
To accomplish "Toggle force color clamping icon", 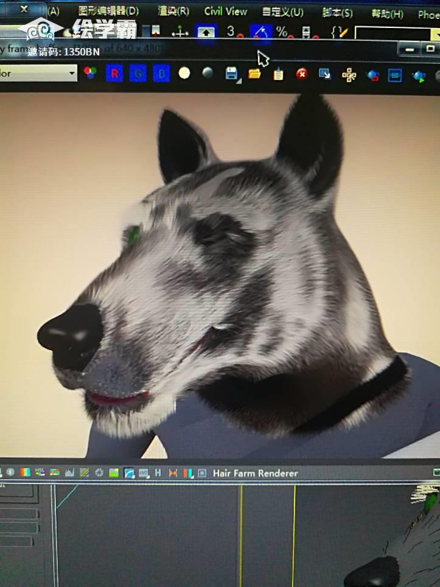I will tap(25, 472).
